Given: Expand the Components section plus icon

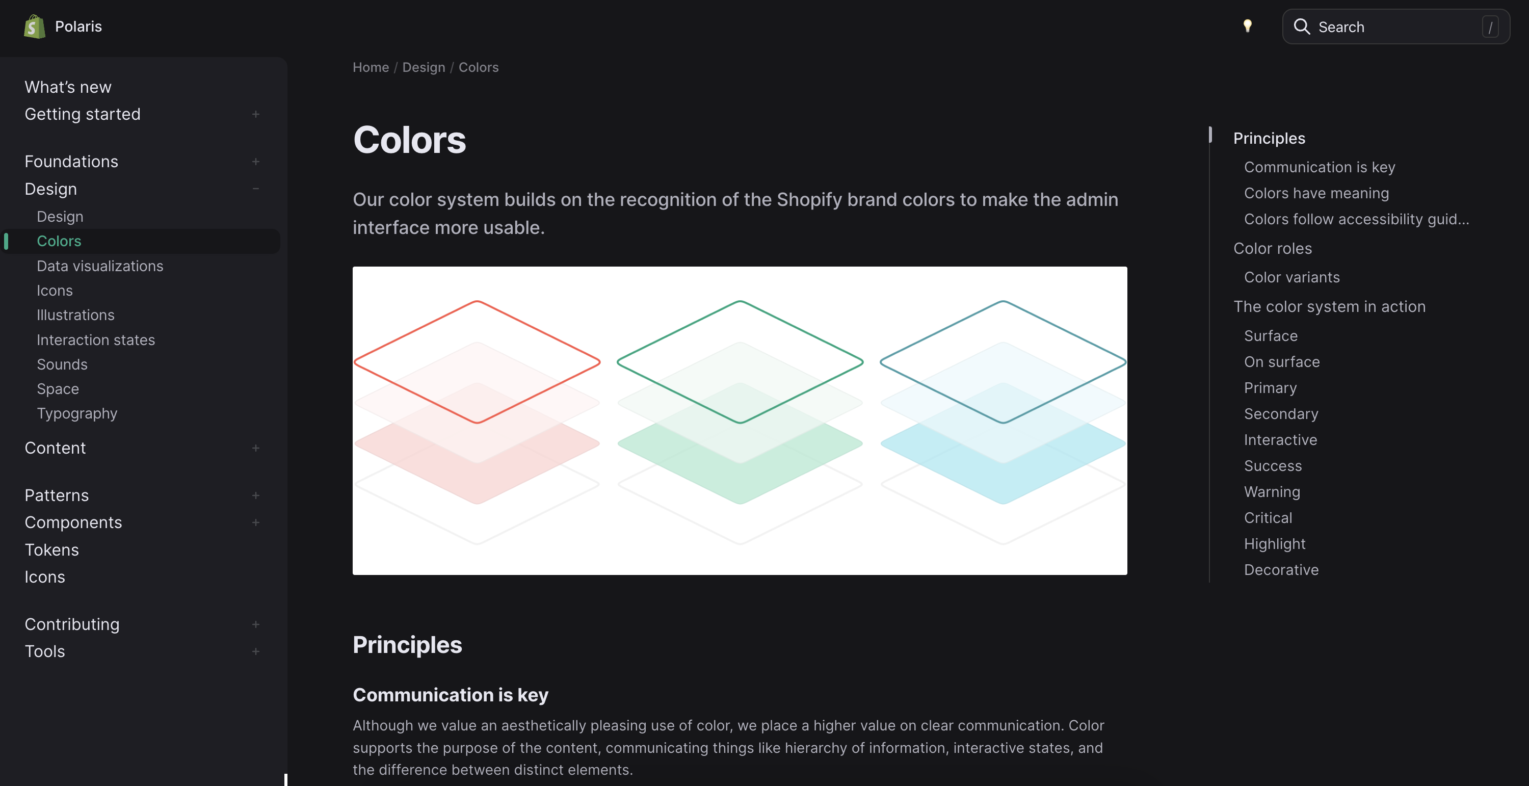Looking at the screenshot, I should coord(256,522).
